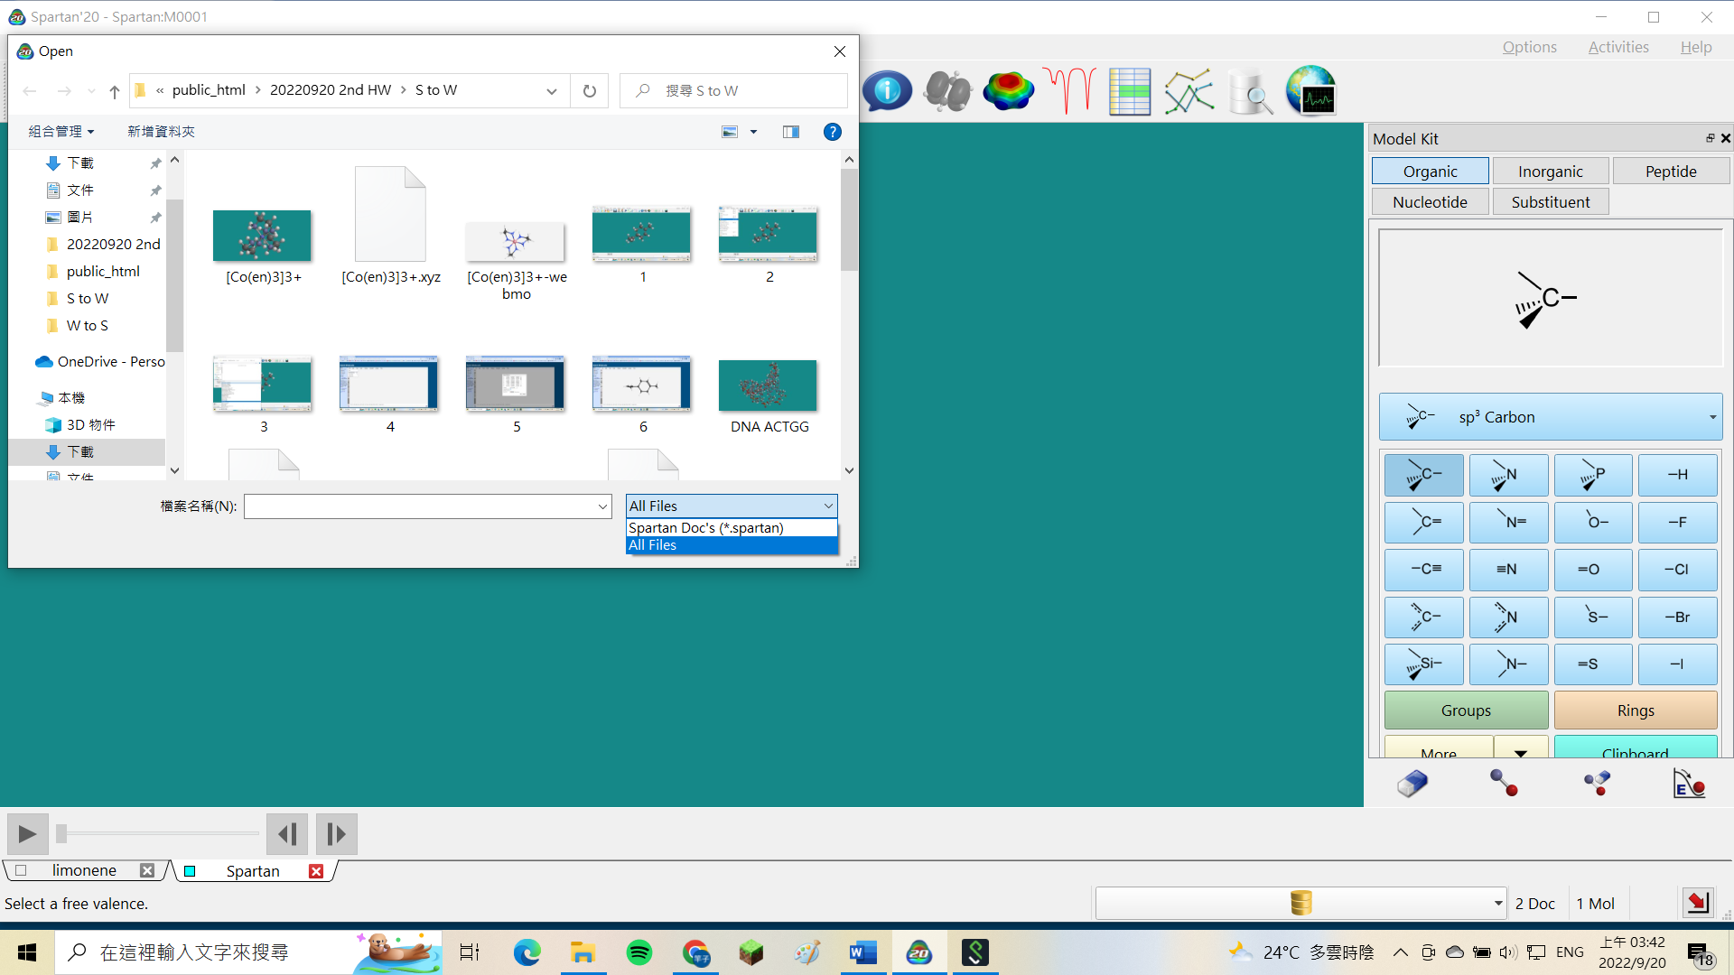Image resolution: width=1734 pixels, height=975 pixels.
Task: Open the red Spectra toolbar icon
Action: pyautogui.click(x=1069, y=90)
